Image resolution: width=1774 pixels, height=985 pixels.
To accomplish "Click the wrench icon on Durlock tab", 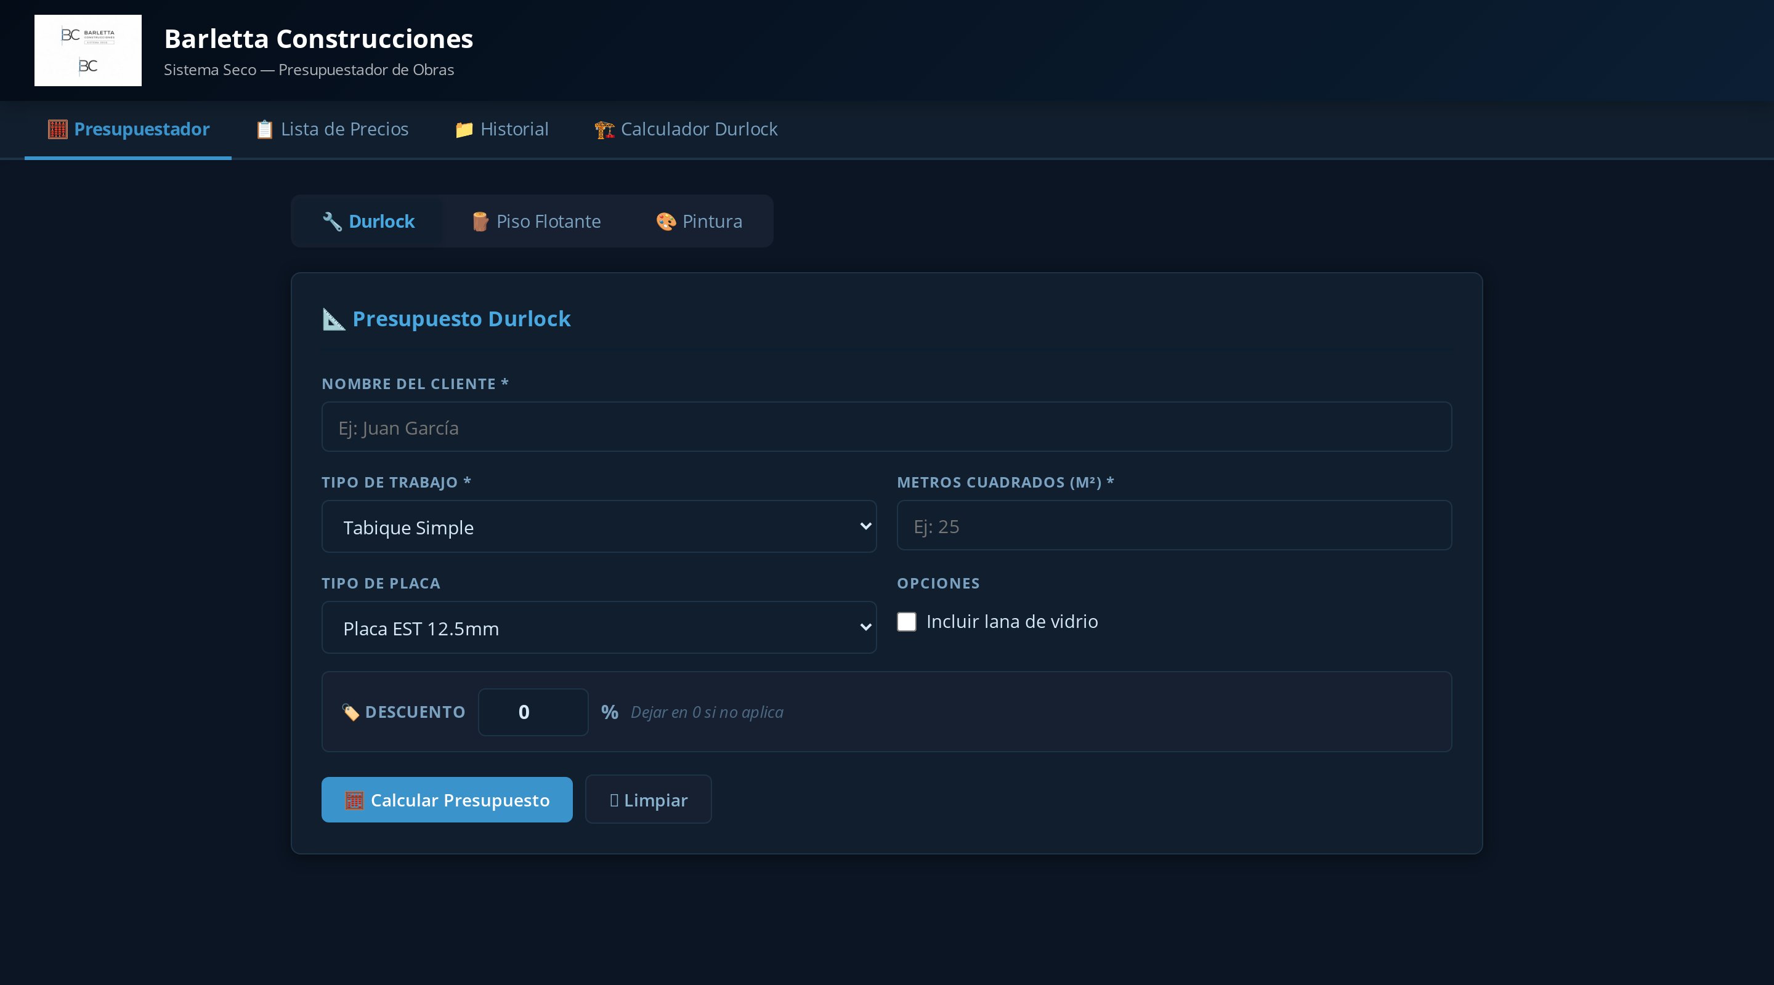I will pyautogui.click(x=333, y=222).
